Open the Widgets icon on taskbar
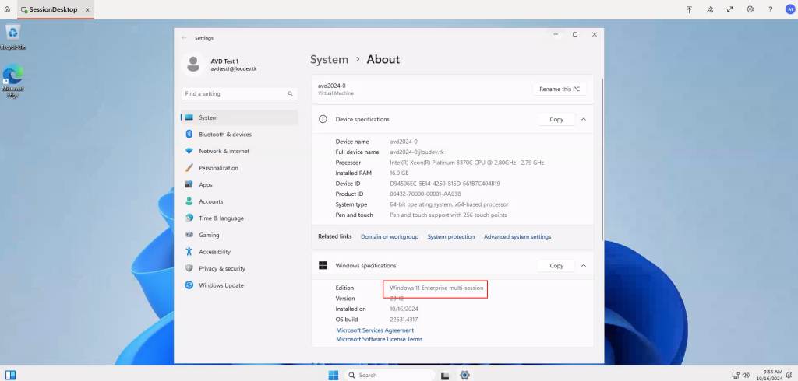This screenshot has width=798, height=381. click(x=9, y=375)
